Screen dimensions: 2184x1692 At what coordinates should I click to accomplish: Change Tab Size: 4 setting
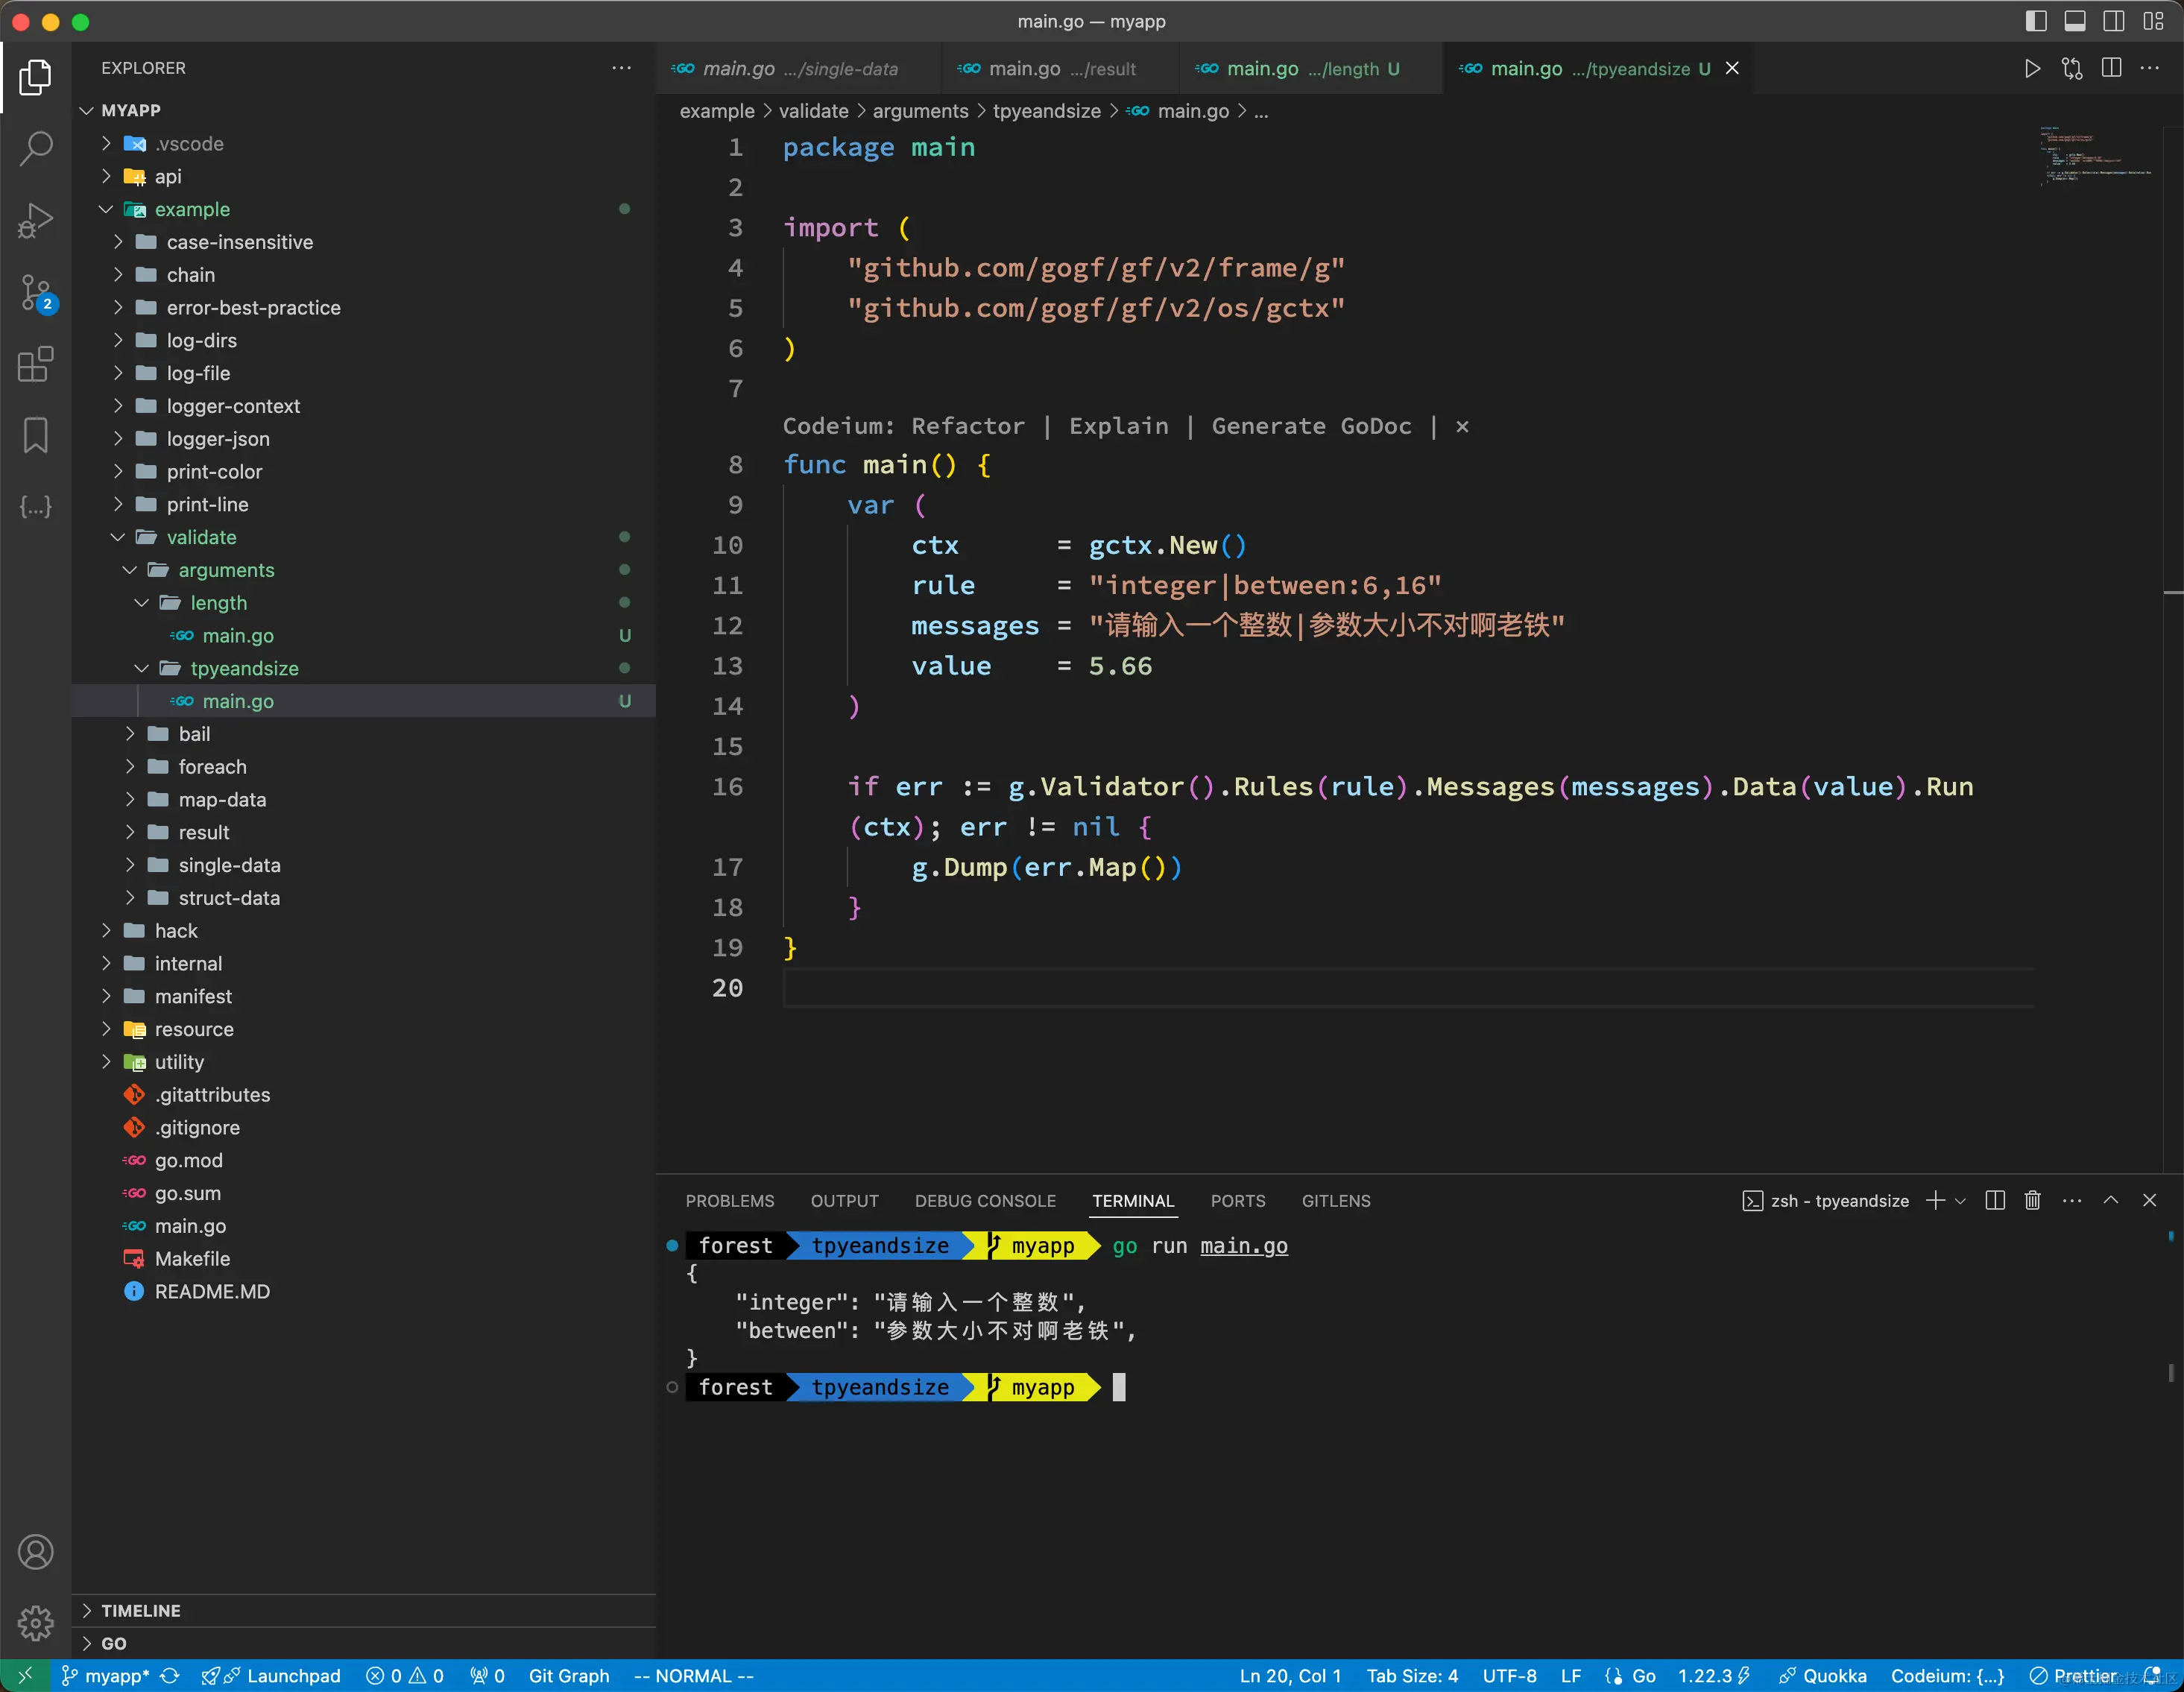point(1412,1676)
